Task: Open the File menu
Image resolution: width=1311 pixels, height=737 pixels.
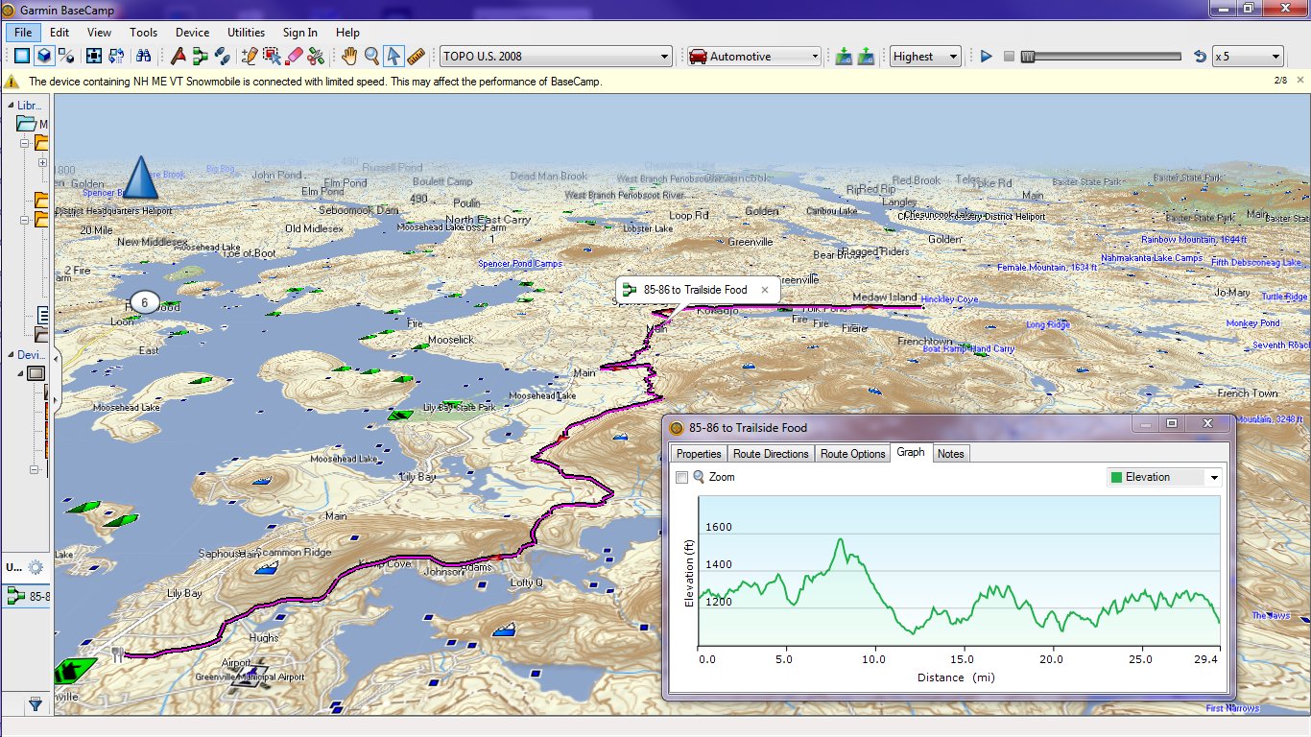Action: coord(23,33)
